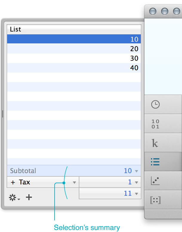Select the row with value 20
Screen dimensions: 182x232
(74, 49)
